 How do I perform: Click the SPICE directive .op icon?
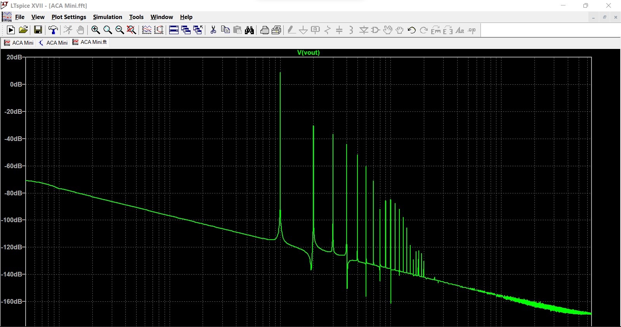472,30
